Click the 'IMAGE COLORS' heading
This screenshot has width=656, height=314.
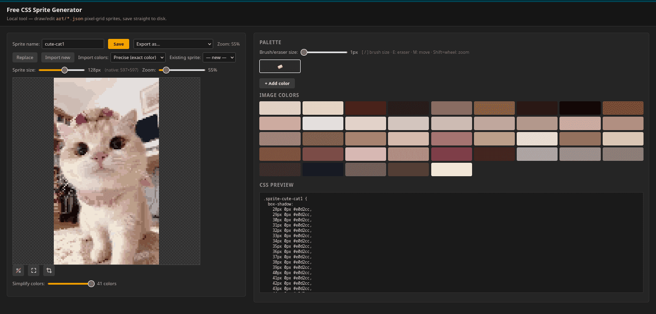pos(279,96)
